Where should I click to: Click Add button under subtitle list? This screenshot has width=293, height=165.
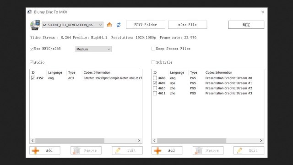pos(167,150)
